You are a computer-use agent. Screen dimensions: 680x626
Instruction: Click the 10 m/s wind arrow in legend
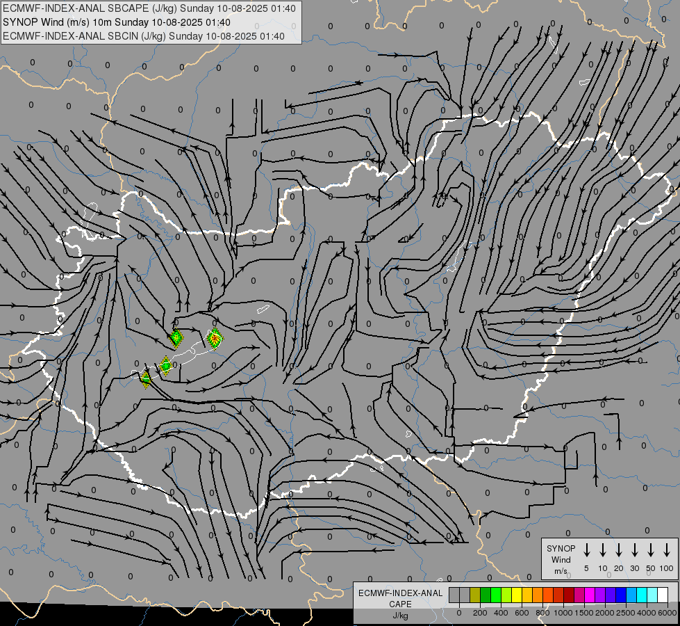(603, 549)
